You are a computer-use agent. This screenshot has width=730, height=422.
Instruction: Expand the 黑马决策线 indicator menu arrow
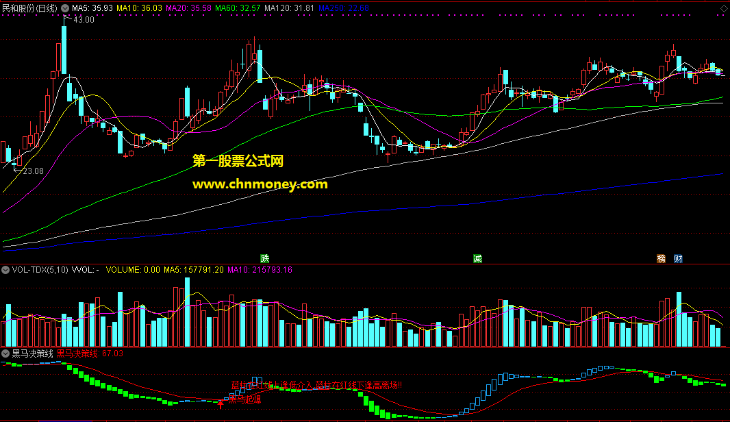5,353
